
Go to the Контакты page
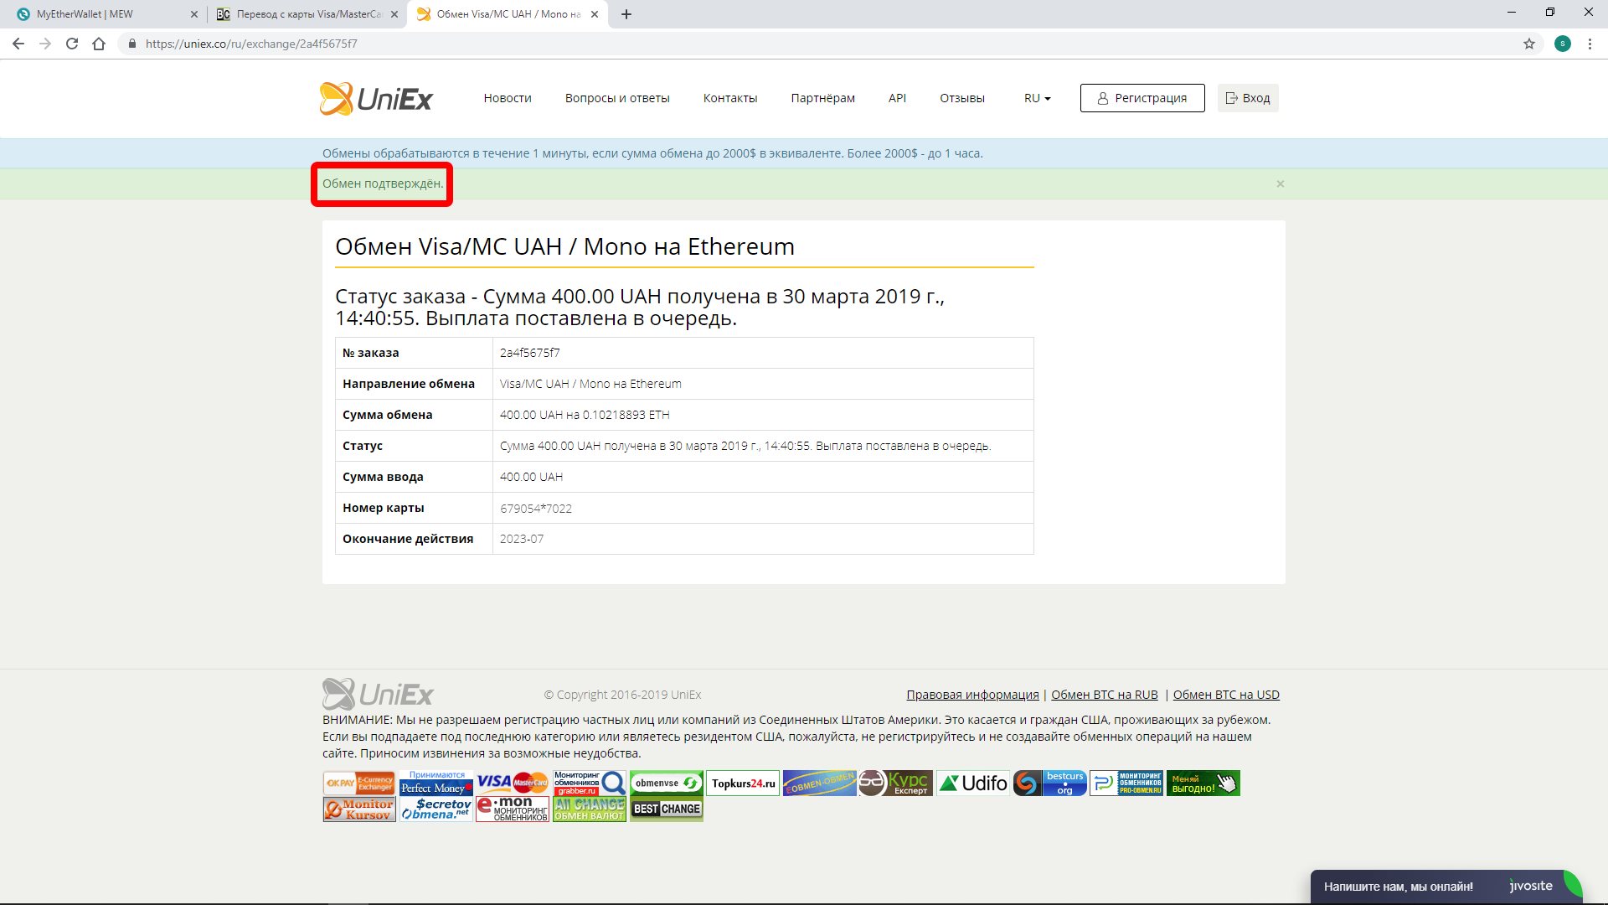click(x=730, y=98)
